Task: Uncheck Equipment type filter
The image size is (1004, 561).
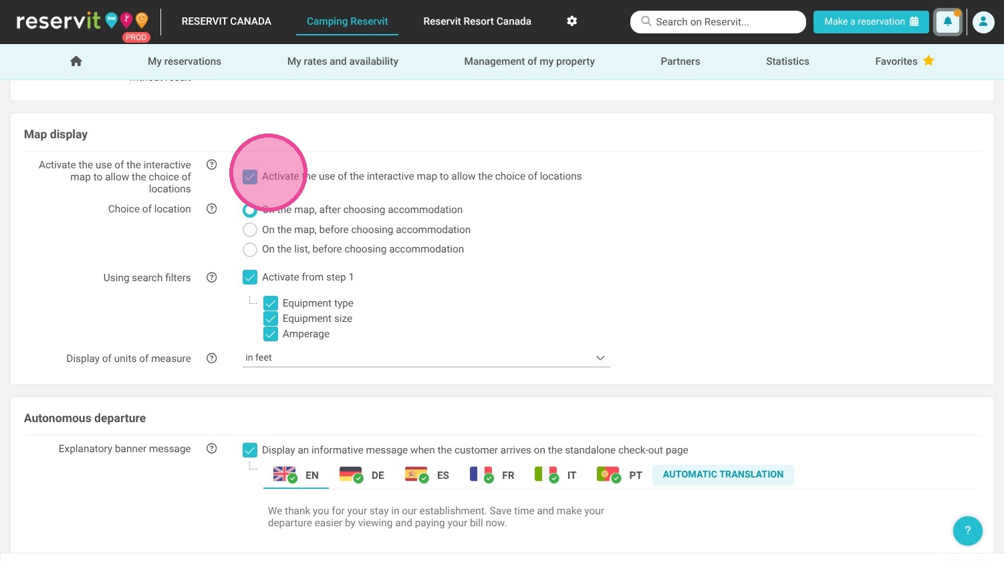Action: [271, 303]
